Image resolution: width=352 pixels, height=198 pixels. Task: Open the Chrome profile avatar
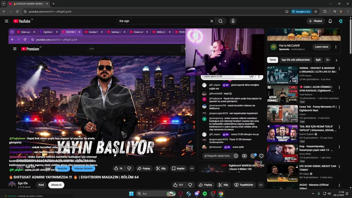(x=341, y=12)
